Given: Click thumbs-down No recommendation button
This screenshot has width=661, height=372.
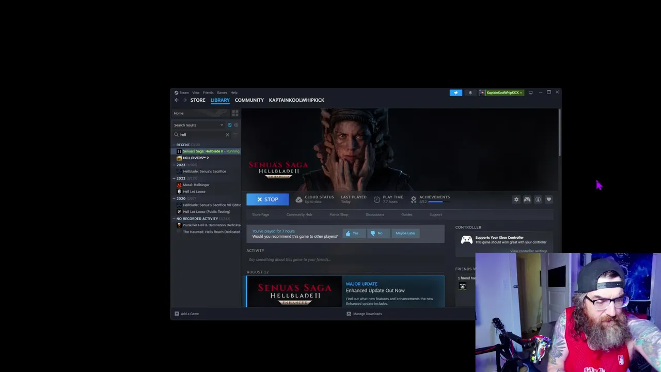Looking at the screenshot, I should coord(377,233).
